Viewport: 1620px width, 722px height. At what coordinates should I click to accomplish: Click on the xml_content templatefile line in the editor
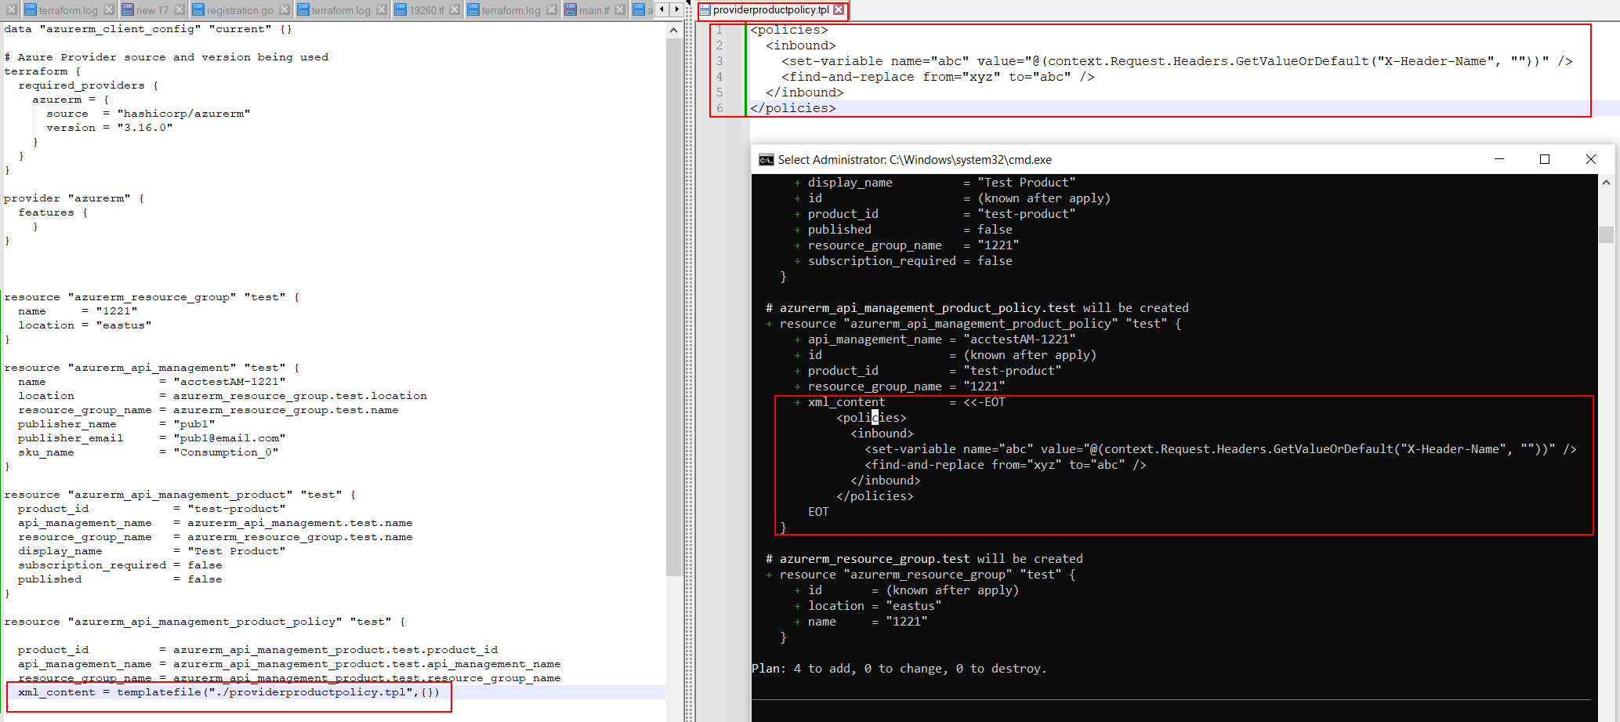(227, 692)
